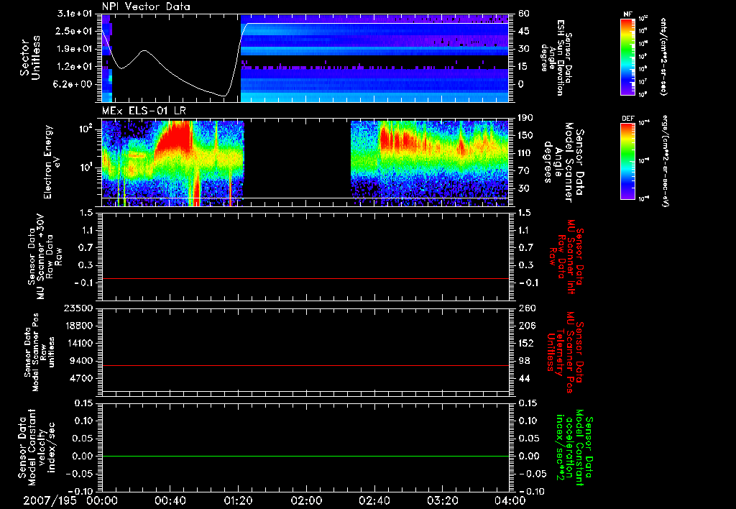Click the 4700 scanner position tick
The image size is (736, 509).
point(82,378)
